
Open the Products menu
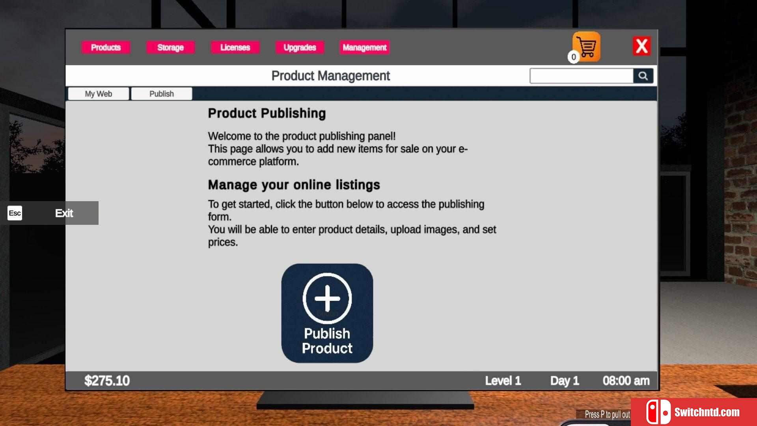click(x=106, y=47)
